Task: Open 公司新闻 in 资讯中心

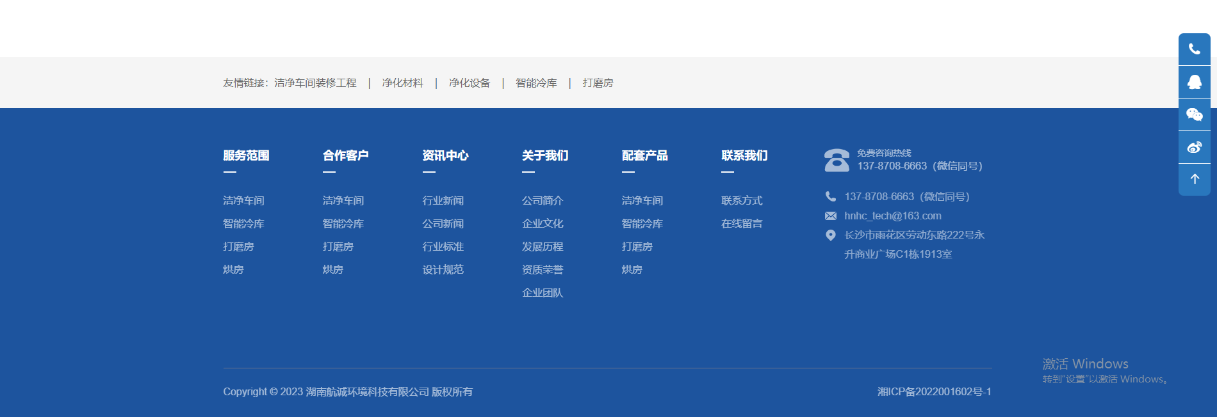Action: click(x=443, y=224)
